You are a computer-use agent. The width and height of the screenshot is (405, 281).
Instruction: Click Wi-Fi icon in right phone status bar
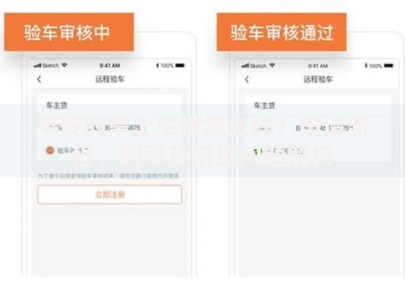click(272, 65)
